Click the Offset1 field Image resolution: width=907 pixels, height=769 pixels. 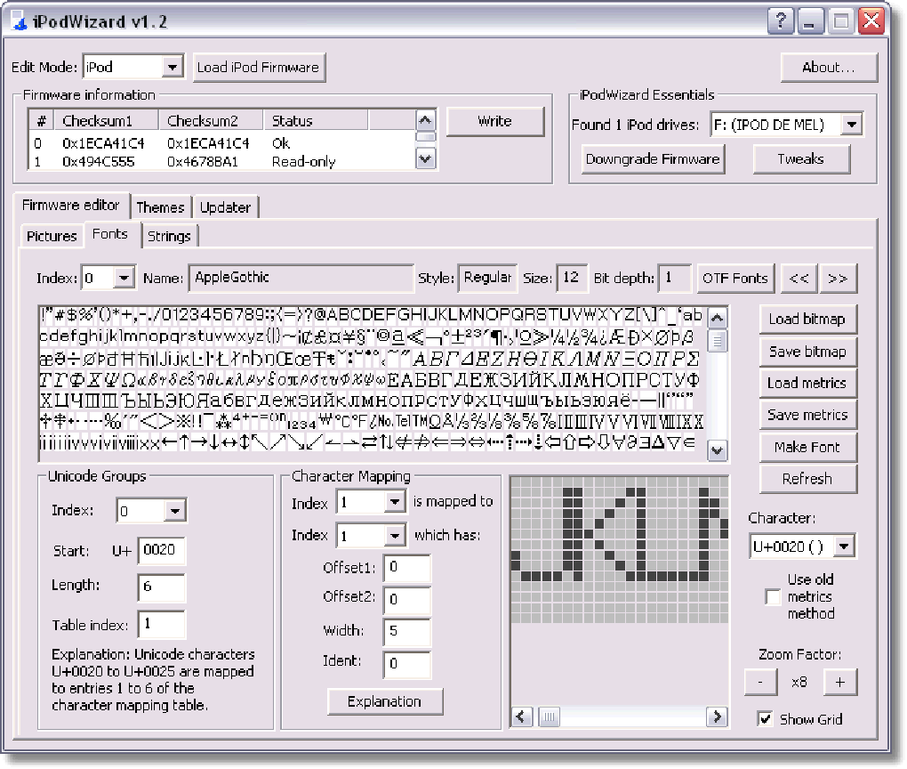[x=407, y=568]
